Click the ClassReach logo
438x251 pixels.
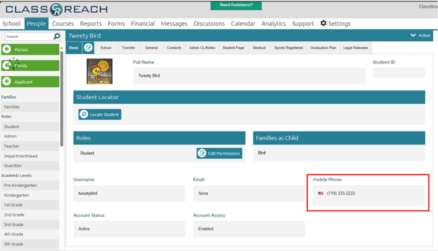tap(57, 9)
